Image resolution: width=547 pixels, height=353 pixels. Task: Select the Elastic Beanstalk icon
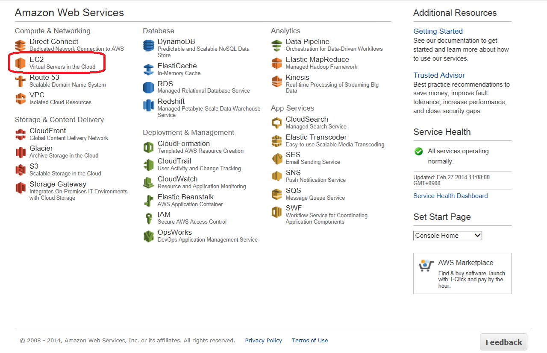point(148,201)
